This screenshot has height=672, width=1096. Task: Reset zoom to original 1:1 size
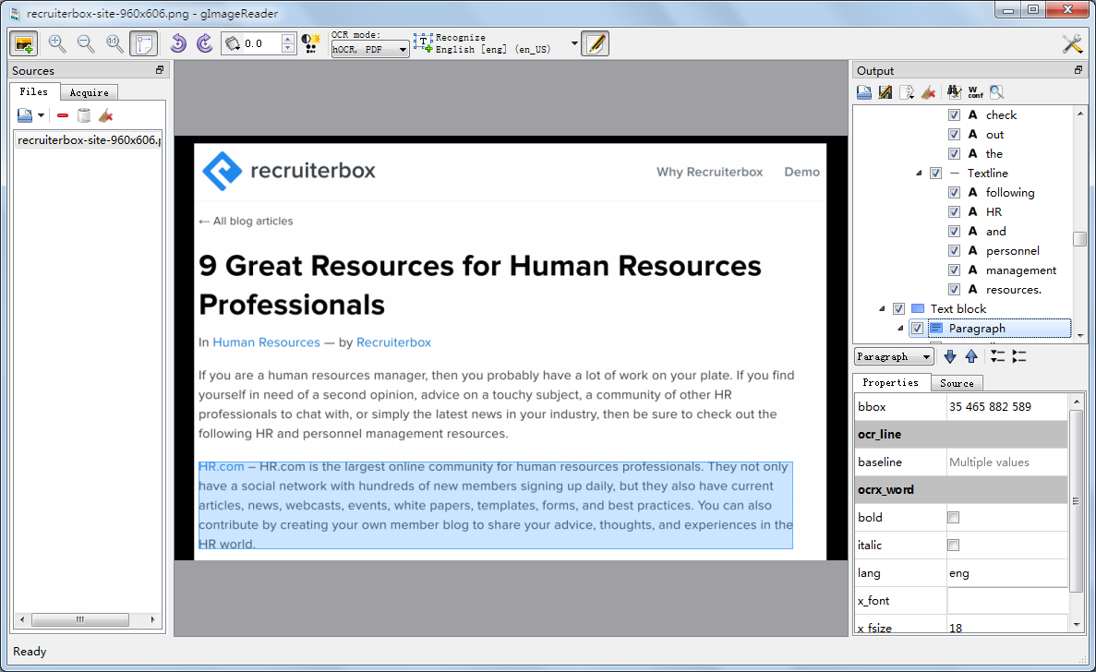[x=114, y=44]
